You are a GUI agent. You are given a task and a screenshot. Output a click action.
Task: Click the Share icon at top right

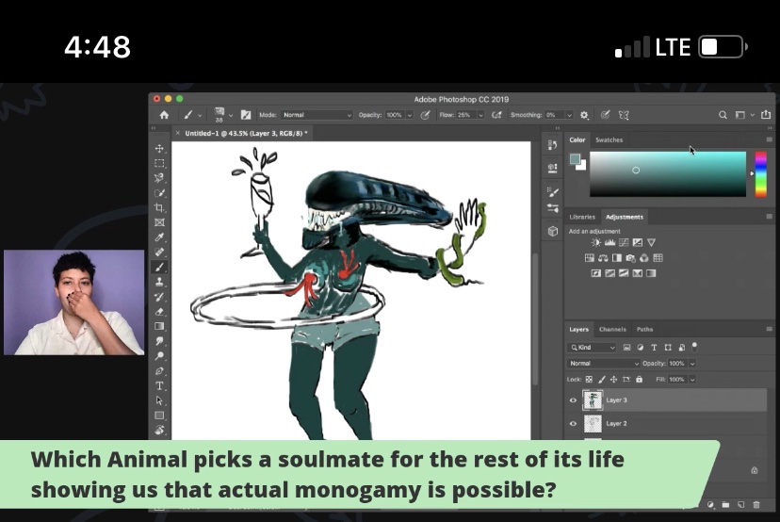[766, 114]
